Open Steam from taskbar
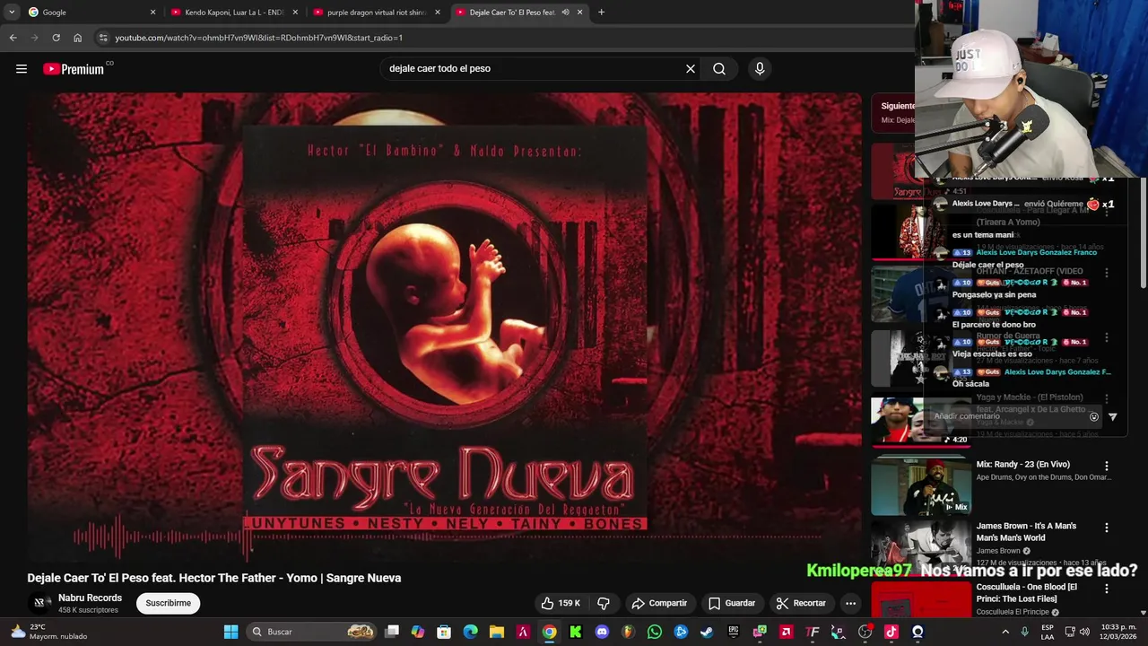The width and height of the screenshot is (1148, 646). tap(707, 632)
